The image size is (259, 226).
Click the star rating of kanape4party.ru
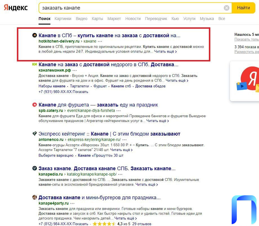tap(104, 224)
